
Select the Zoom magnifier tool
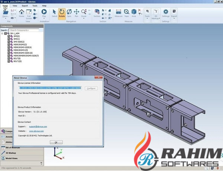tap(84, 12)
